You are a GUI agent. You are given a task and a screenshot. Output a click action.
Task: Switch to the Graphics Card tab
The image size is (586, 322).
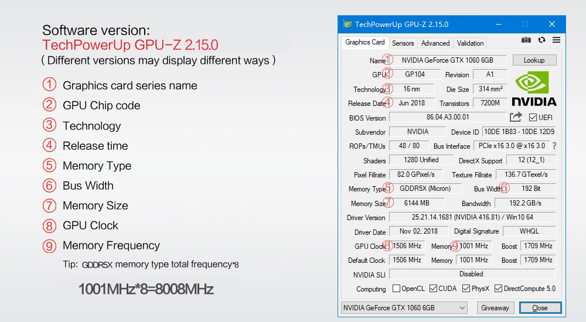tap(364, 42)
